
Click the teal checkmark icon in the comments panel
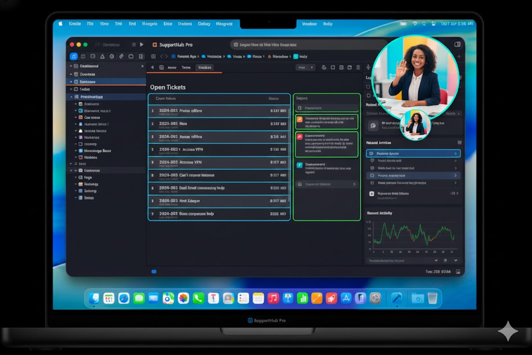[x=300, y=165]
